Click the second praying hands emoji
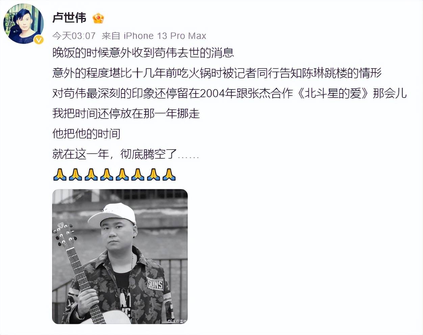Image resolution: width=423 pixels, height=335 pixels. point(75,175)
